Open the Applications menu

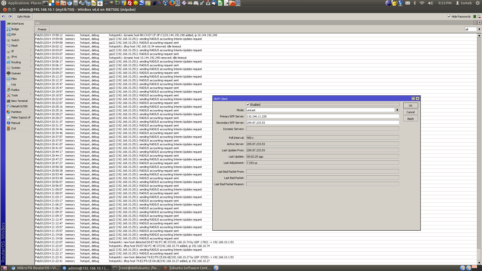click(19, 3)
